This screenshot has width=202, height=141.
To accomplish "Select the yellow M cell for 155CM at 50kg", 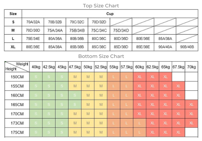I will coord(88,86).
